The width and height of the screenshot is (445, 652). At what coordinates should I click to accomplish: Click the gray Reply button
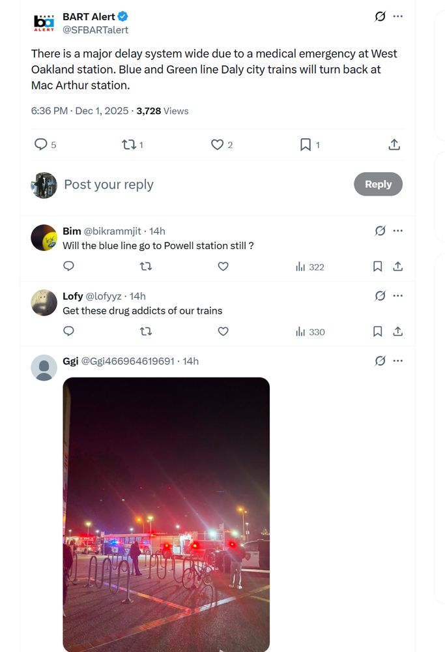378,185
